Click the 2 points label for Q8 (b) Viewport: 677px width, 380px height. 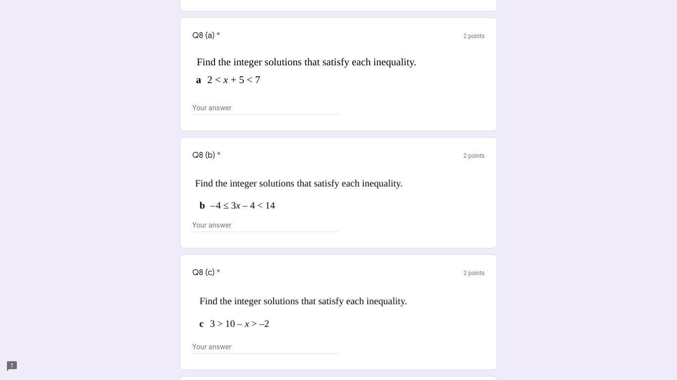click(474, 156)
